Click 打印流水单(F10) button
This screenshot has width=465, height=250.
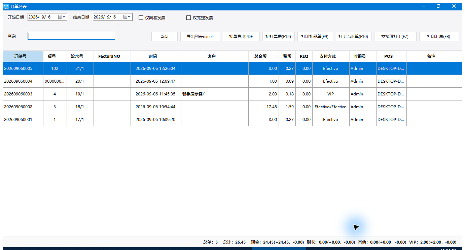[353, 37]
